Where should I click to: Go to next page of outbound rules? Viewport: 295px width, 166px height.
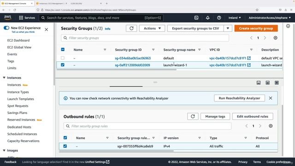tap(260, 126)
